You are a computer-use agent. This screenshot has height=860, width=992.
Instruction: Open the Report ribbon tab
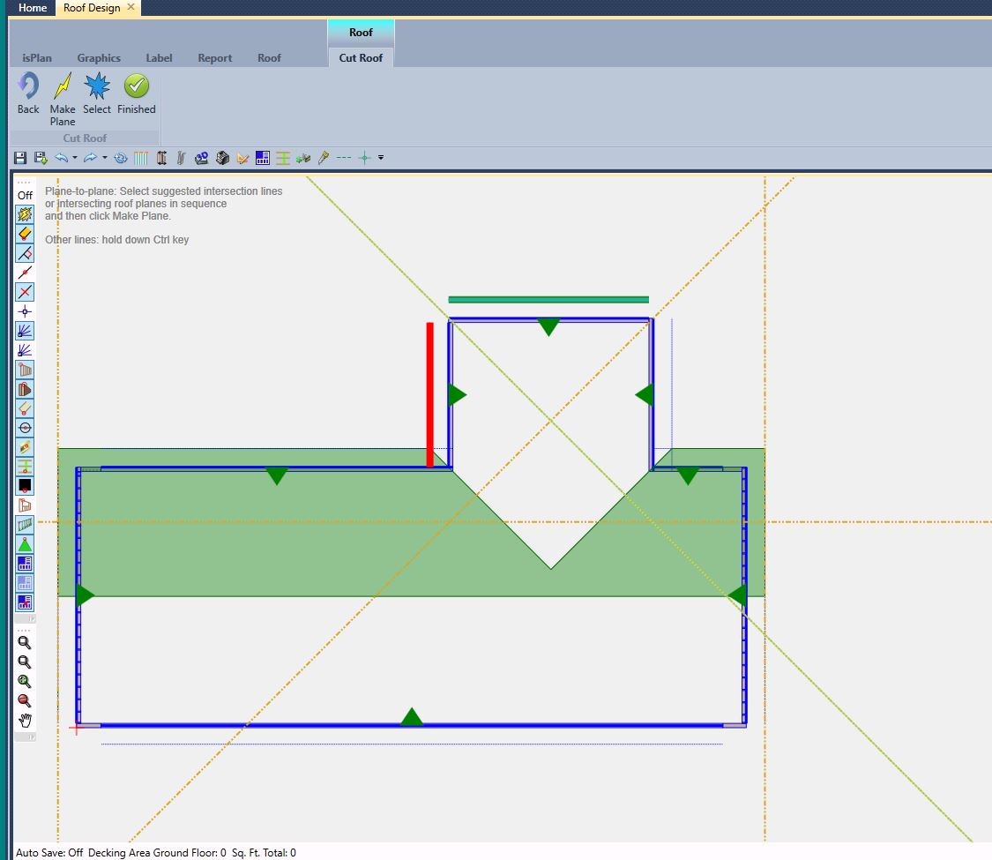[214, 58]
